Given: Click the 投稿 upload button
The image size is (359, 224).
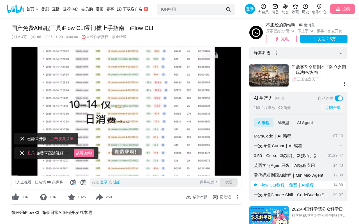Looking at the screenshot, I should [x=343, y=9].
